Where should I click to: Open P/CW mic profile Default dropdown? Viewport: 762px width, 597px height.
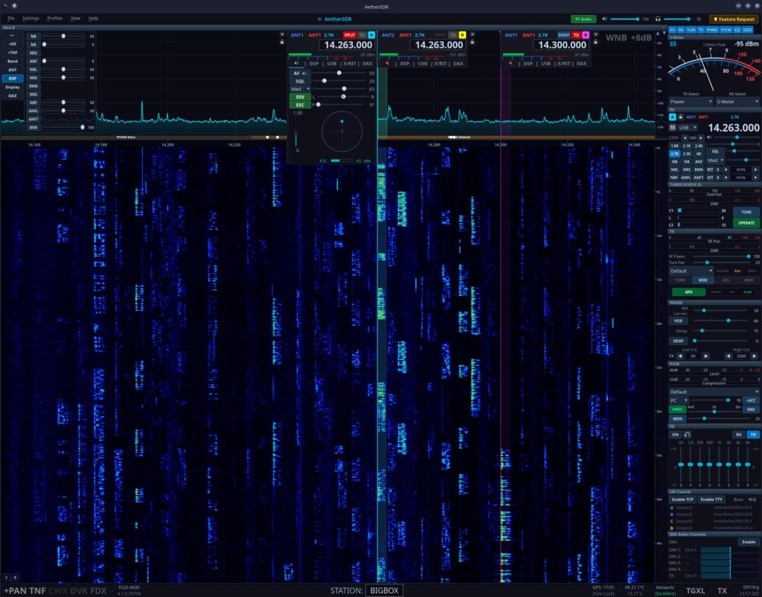pyautogui.click(x=714, y=392)
